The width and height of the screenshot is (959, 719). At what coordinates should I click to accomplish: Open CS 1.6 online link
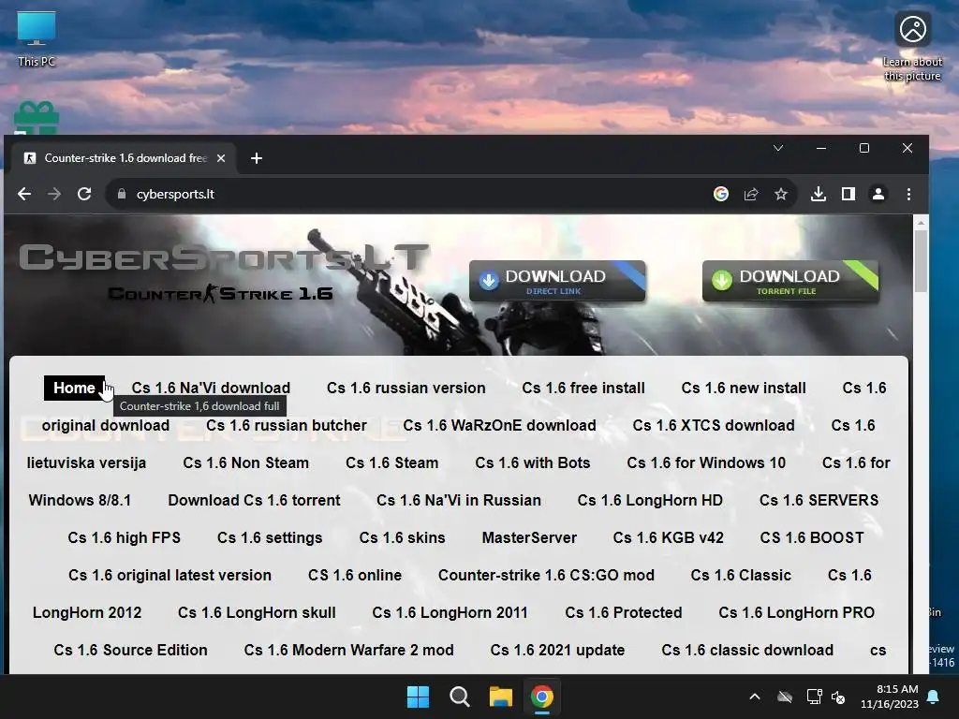355,575
